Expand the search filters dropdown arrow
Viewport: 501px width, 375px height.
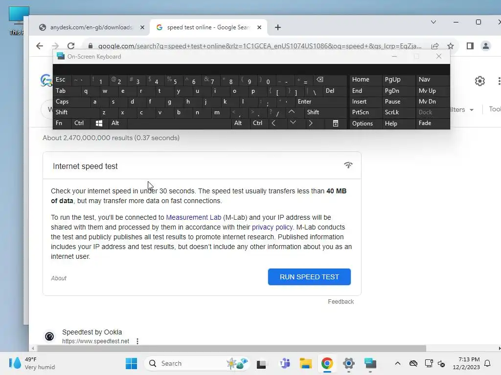(472, 110)
